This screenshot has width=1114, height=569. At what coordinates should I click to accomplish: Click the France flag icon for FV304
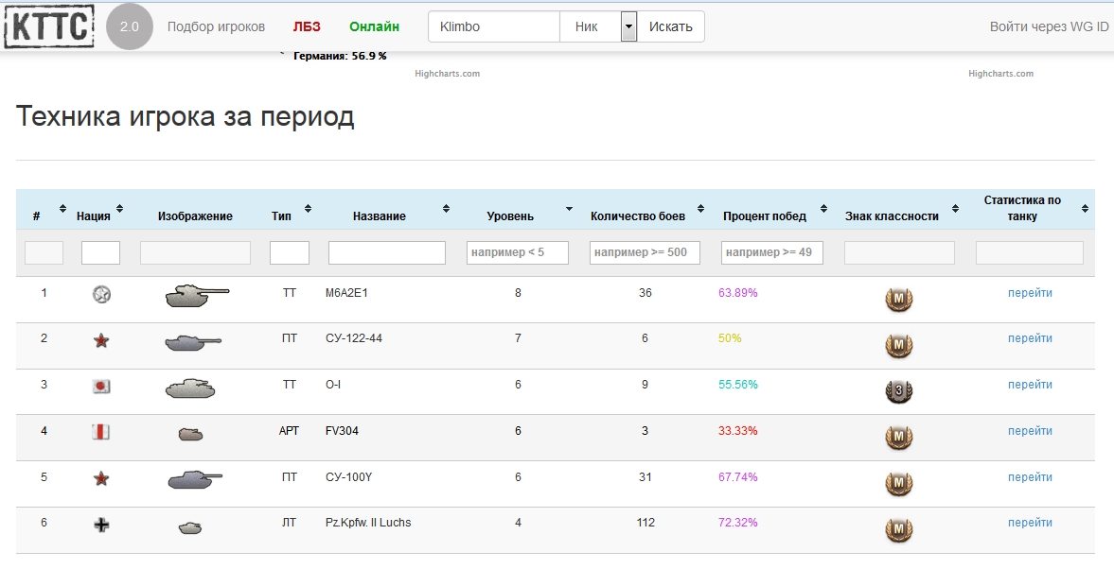[x=101, y=433]
